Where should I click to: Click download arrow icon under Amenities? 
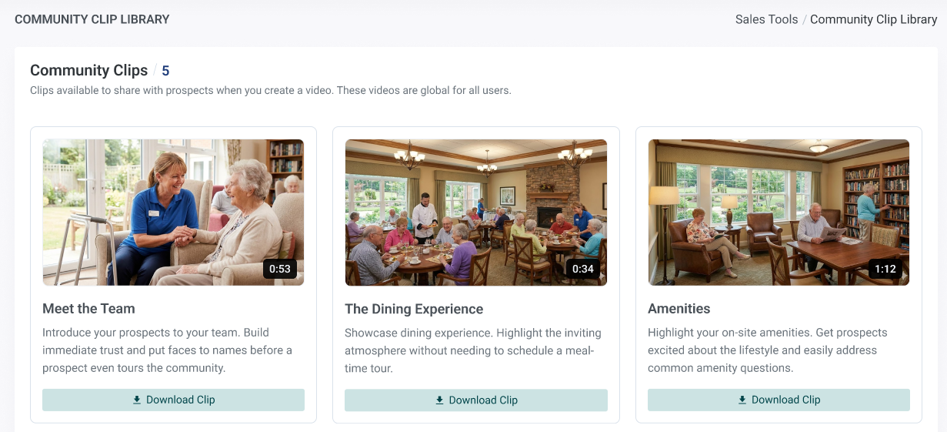pyautogui.click(x=742, y=400)
